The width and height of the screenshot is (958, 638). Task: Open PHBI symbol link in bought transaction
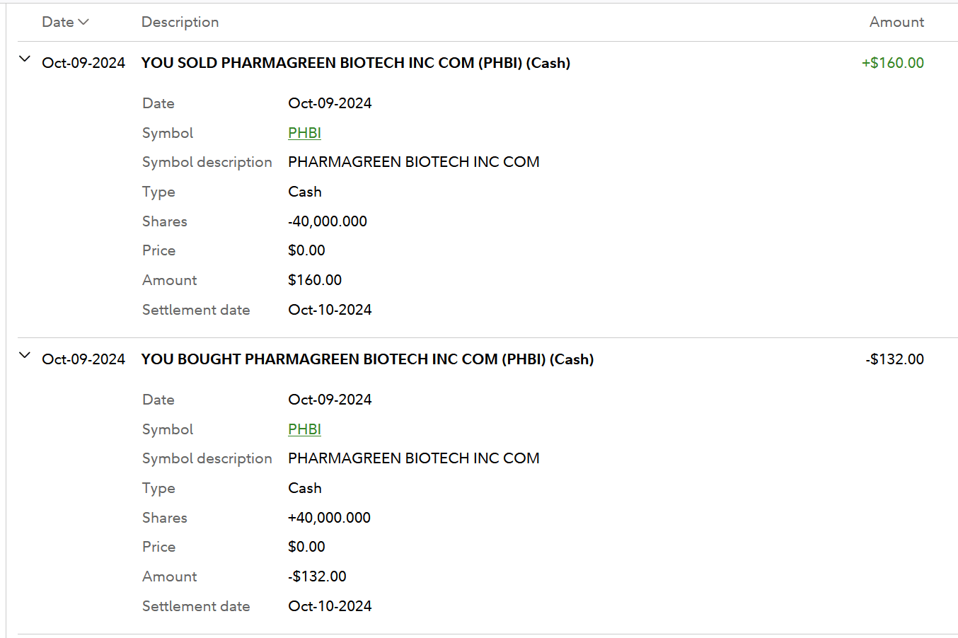tap(304, 429)
